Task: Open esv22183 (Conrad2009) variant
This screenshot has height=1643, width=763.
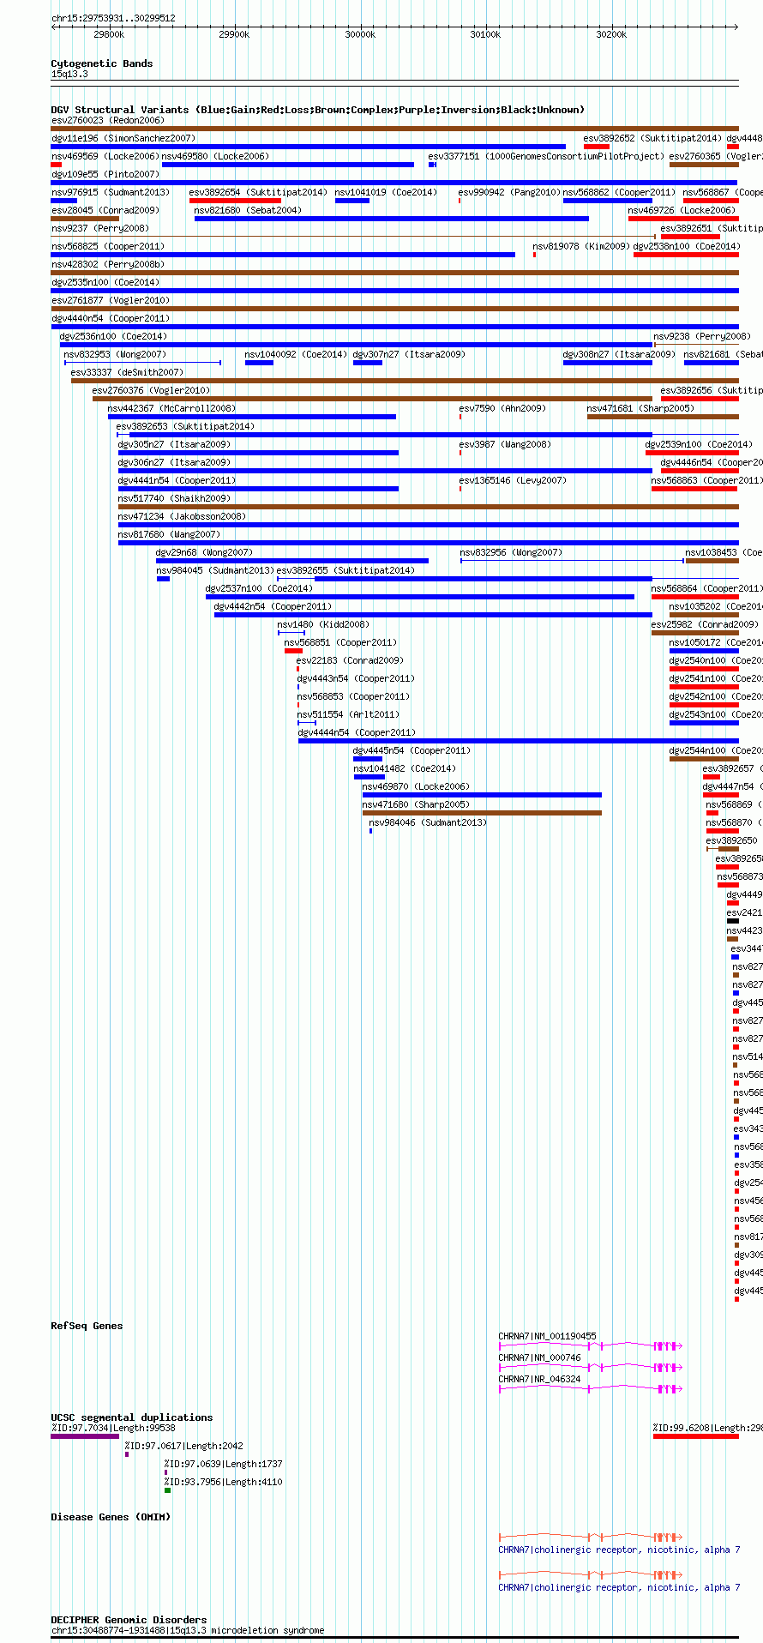Action: click(x=350, y=661)
